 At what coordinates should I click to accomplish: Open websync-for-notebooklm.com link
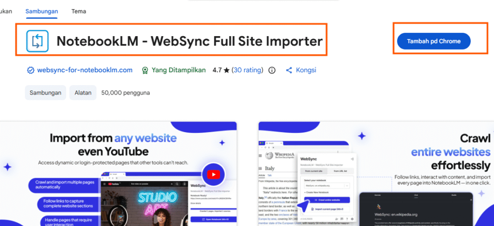coord(85,70)
